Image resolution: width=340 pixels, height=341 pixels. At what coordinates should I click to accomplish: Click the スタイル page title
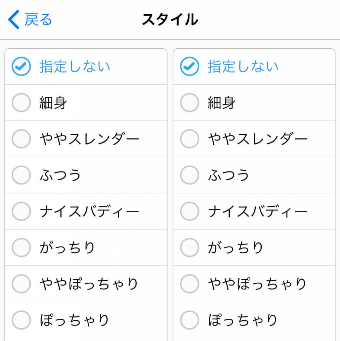[170, 20]
